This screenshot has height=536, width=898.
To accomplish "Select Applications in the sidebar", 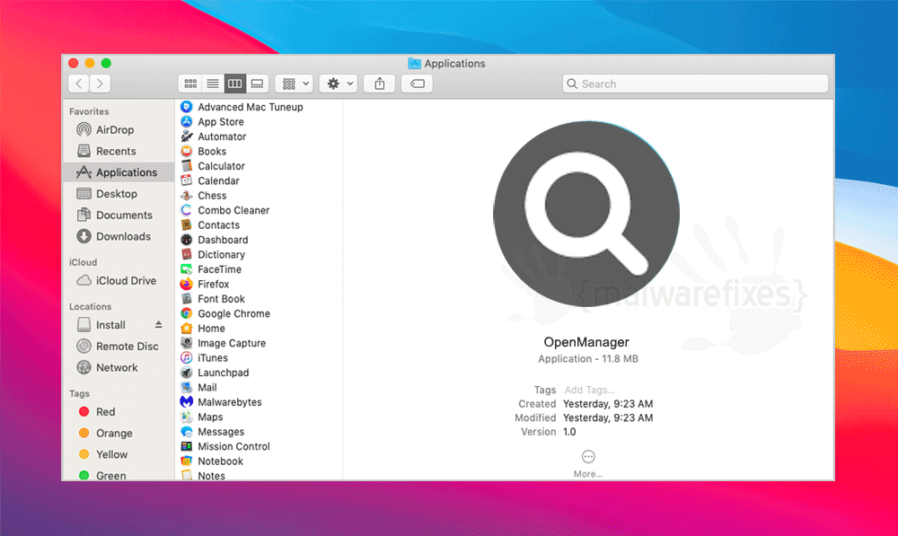I will pos(118,172).
